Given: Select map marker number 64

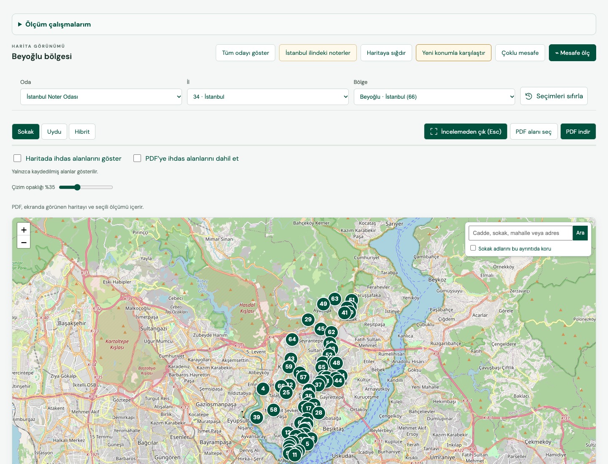Looking at the screenshot, I should pos(292,340).
